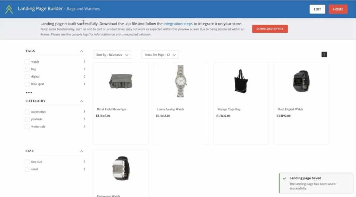Viewport: 356px width, 197px height.
Task: Click the green double-chevron app logo
Action: [9, 9]
